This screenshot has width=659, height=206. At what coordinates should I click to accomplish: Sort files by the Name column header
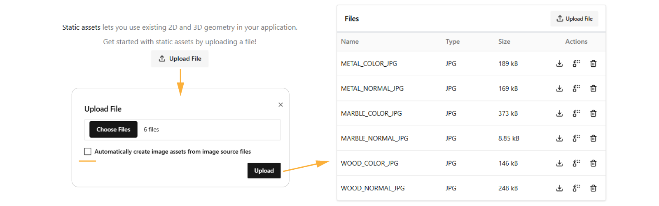(350, 42)
